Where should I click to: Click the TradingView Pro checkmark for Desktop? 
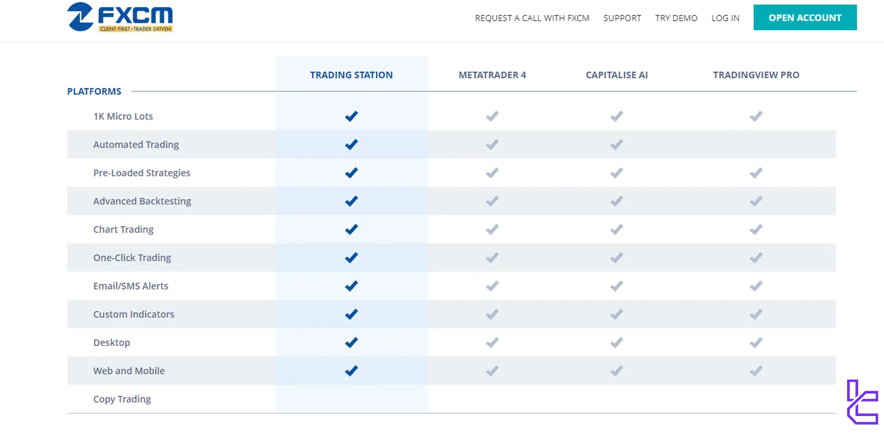(x=756, y=342)
